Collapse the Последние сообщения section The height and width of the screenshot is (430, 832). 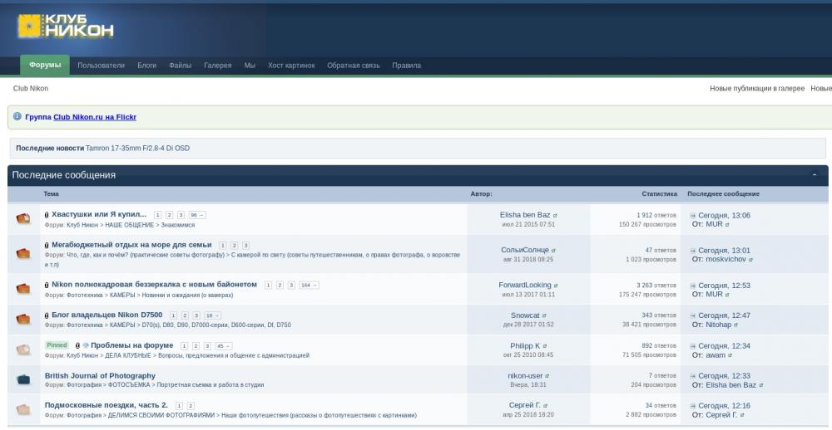point(815,175)
